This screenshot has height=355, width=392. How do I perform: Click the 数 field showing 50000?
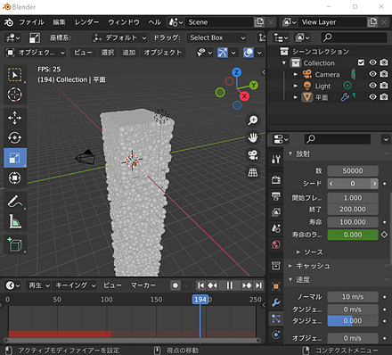click(353, 171)
